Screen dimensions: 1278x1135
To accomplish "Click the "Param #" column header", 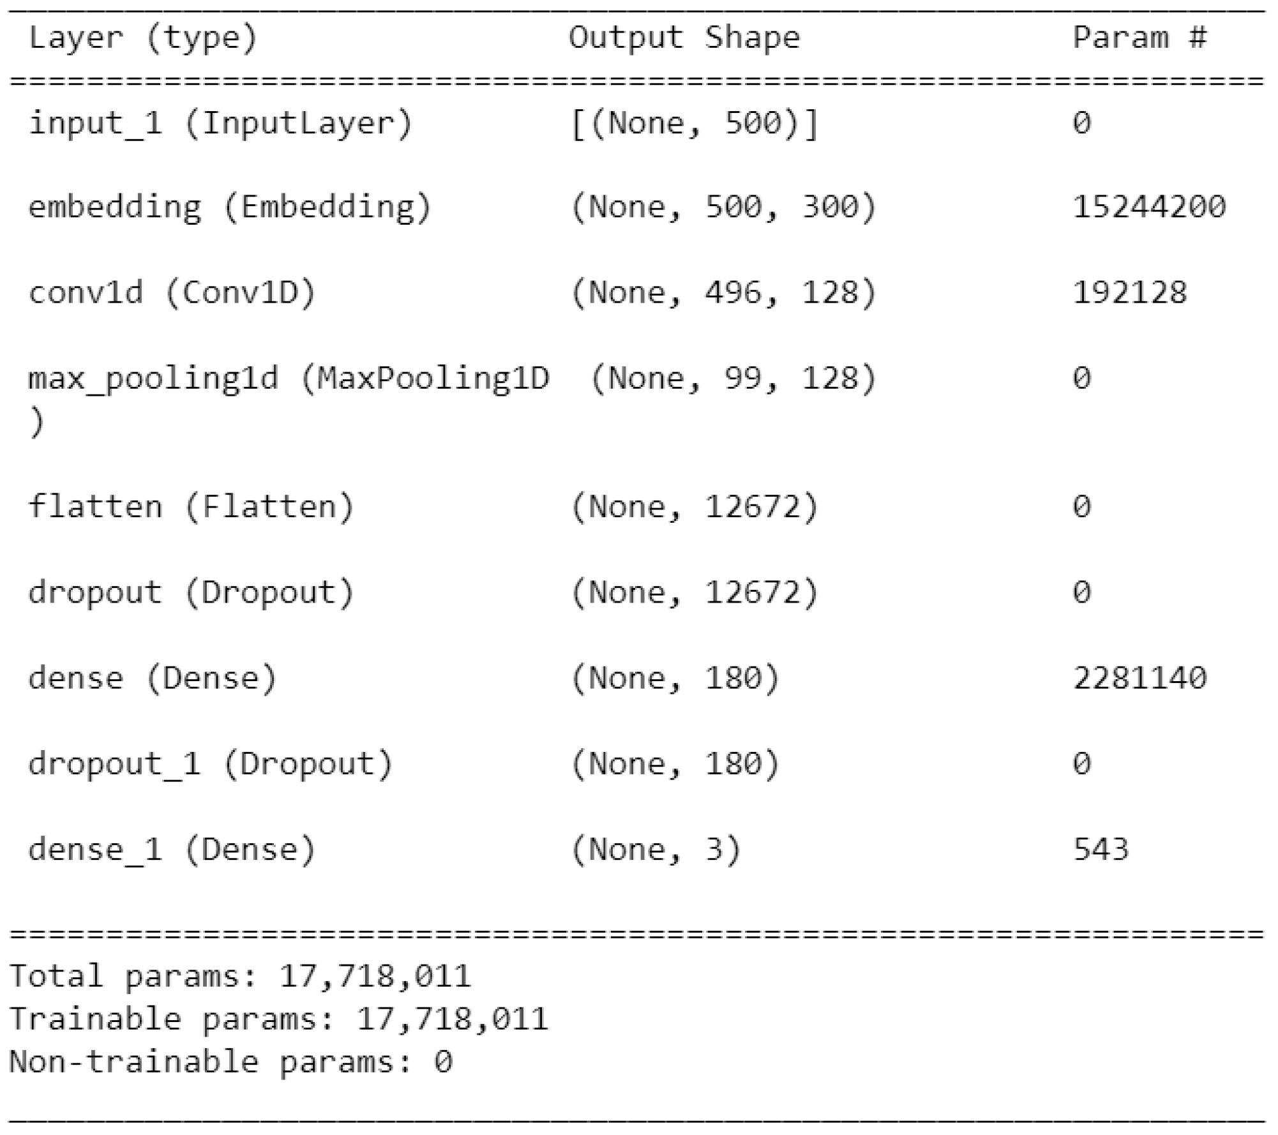I will point(1139,38).
